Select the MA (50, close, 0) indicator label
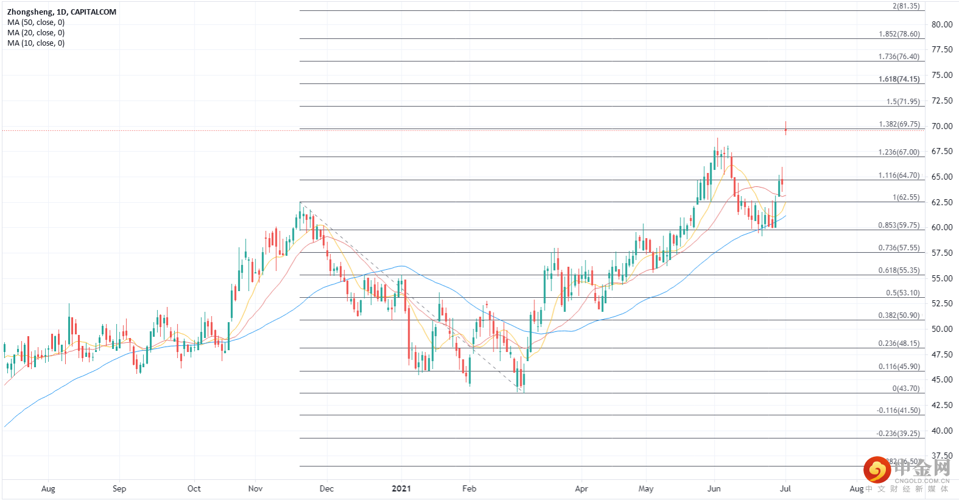 click(x=36, y=23)
